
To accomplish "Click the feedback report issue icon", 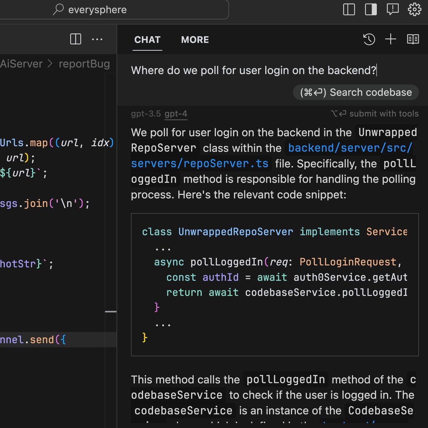I will [393, 10].
